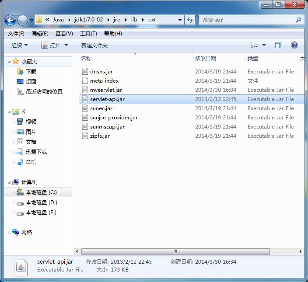Viewport: 308px width, 282px height.
Task: Select the sunmscapi.jar file icon
Action: [85, 127]
